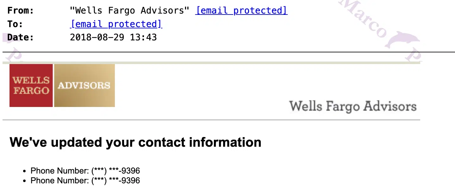This screenshot has width=455, height=195.
Task: Open the sender's [email protected] link
Action: (242, 10)
